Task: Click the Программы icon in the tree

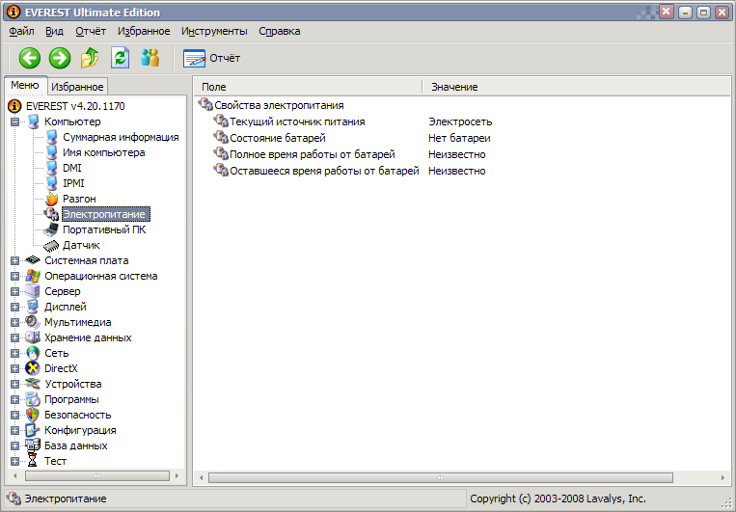Action: pyautogui.click(x=33, y=399)
